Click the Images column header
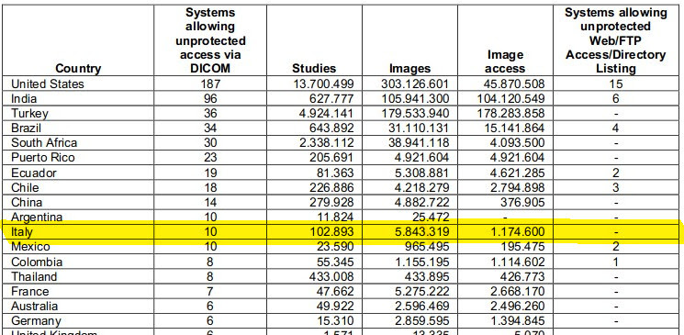Viewport: 684px width, 335px height. (409, 69)
